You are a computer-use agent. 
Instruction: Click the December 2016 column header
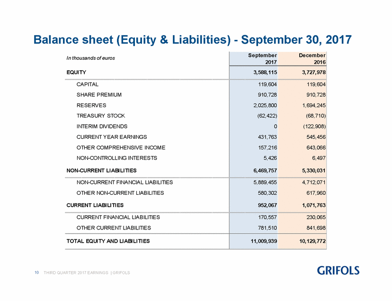tap(312, 59)
